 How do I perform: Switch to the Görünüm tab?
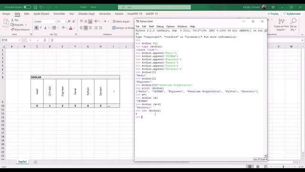pos(105,14)
